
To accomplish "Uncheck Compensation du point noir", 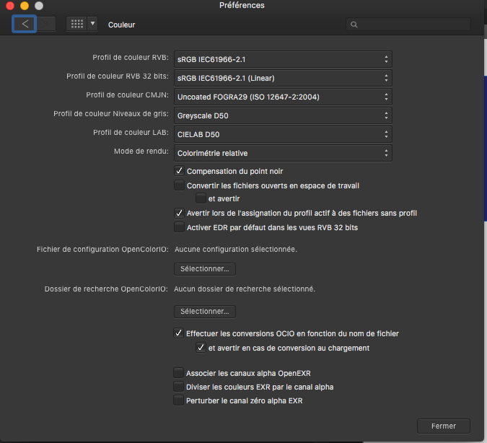I will click(179, 170).
